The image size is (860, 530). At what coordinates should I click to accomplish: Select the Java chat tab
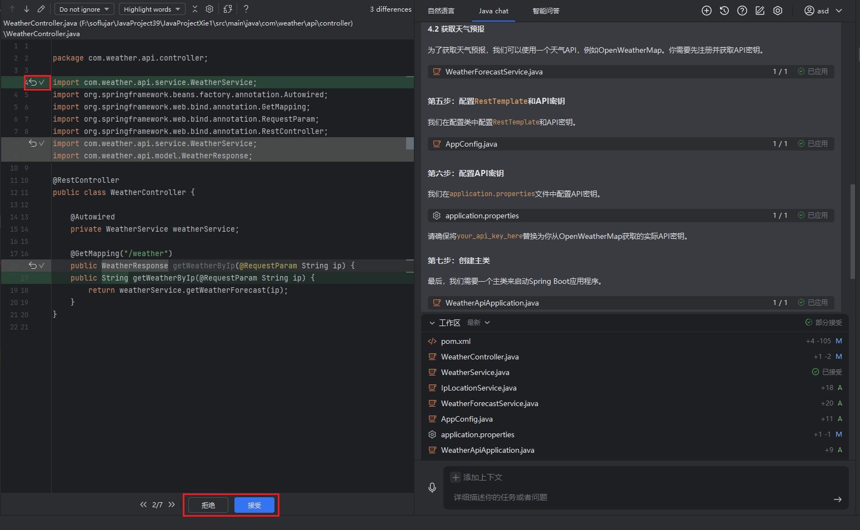(x=493, y=11)
